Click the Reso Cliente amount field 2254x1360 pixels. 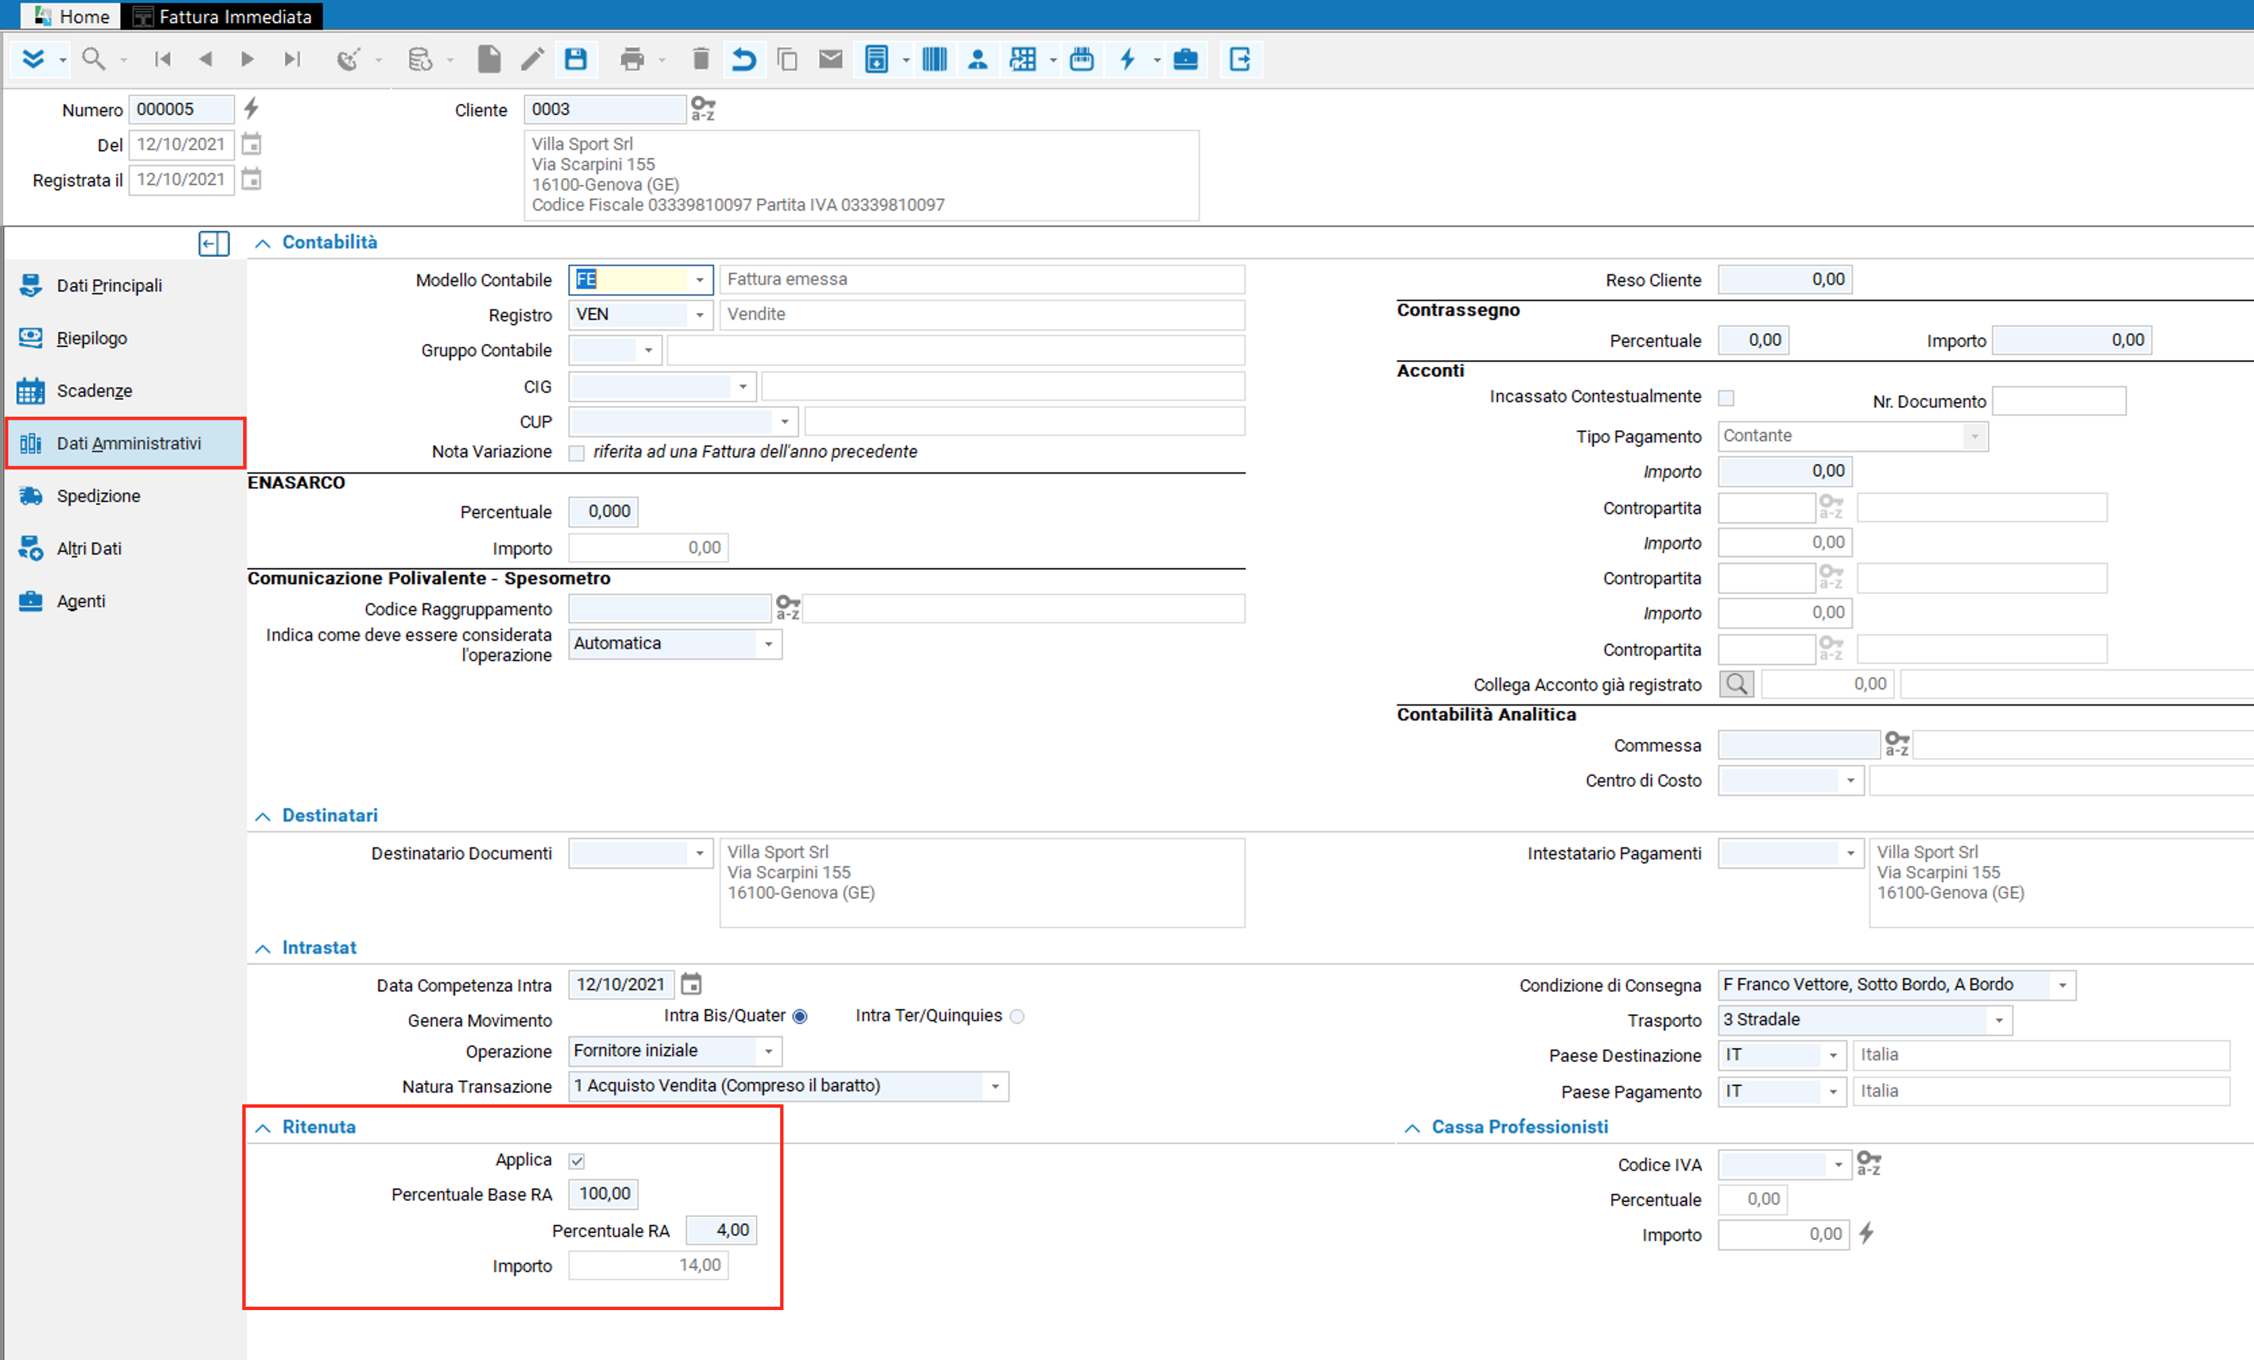click(1785, 279)
